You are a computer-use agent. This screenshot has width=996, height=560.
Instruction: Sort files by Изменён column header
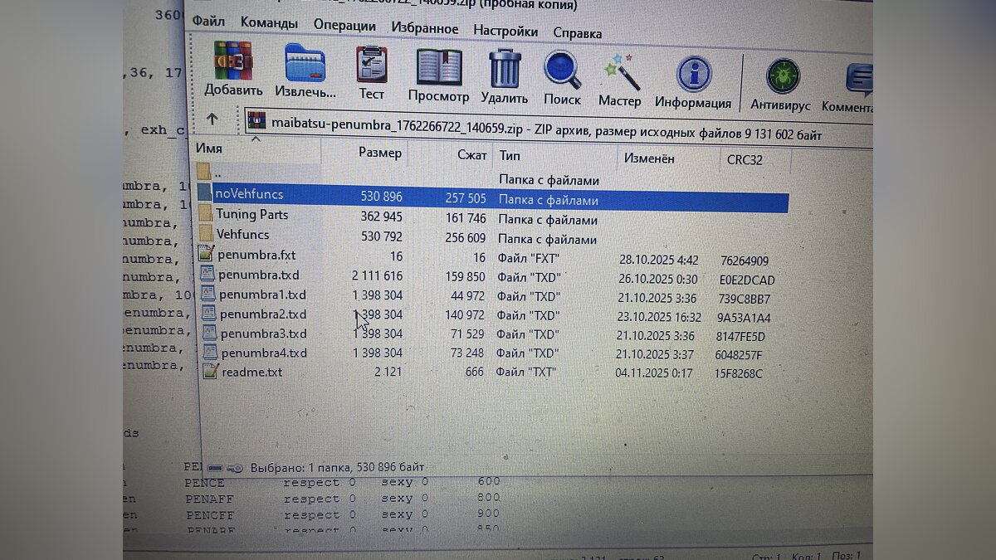[649, 158]
